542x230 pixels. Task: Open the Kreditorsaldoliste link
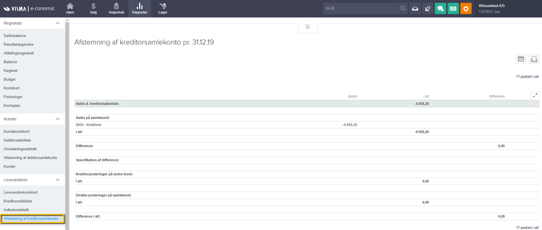click(17, 201)
